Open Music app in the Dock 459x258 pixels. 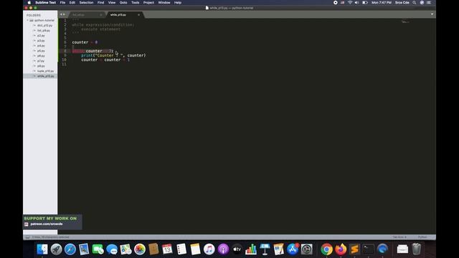click(209, 249)
